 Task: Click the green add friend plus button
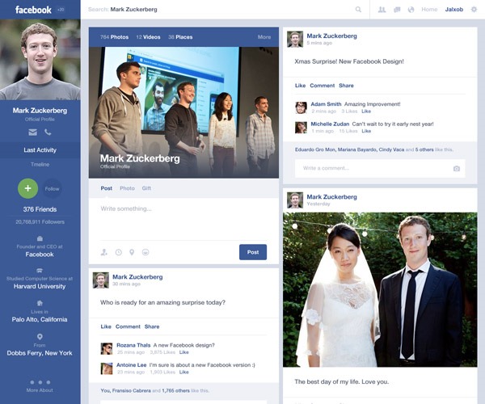coord(27,188)
